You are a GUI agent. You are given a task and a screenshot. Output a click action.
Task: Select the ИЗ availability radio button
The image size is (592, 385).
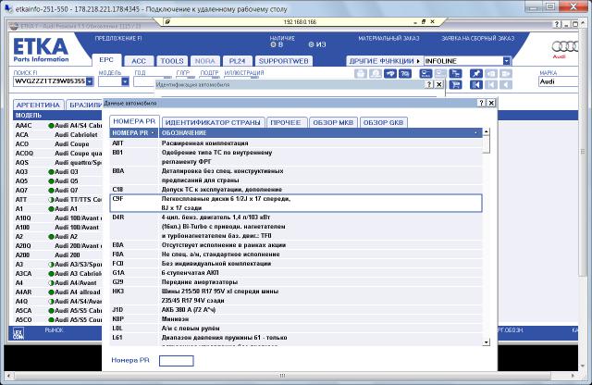point(311,44)
